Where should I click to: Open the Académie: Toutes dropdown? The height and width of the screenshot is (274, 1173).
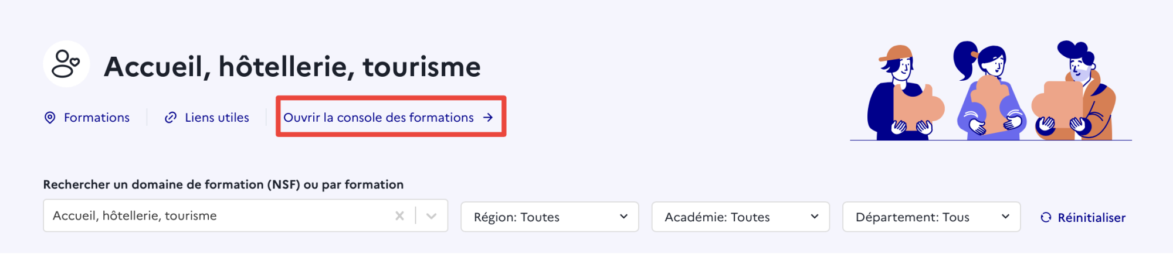click(741, 217)
